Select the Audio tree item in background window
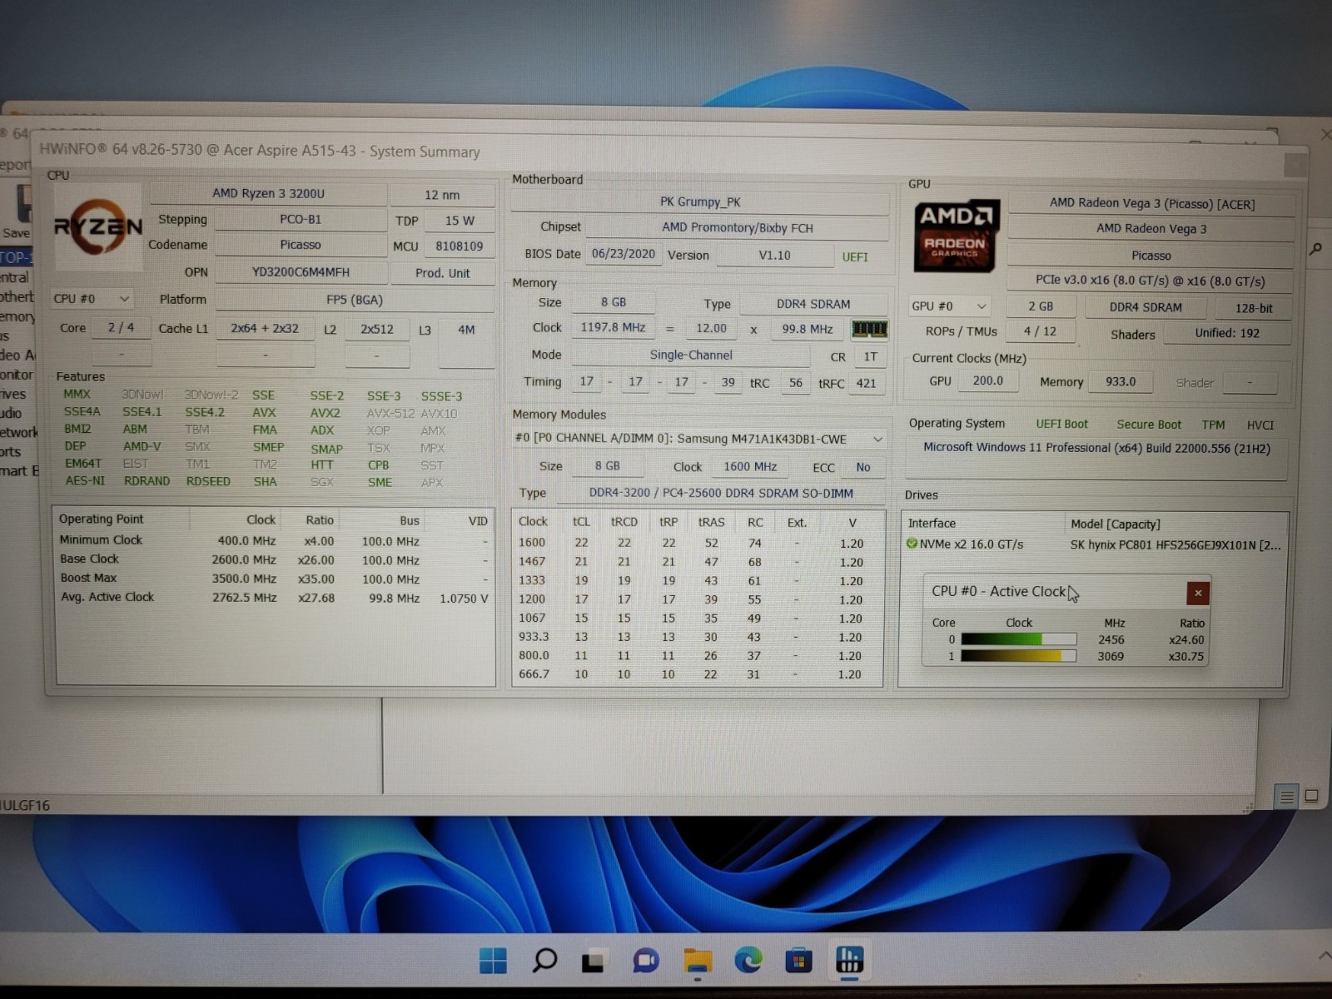Image resolution: width=1332 pixels, height=999 pixels. [x=12, y=413]
